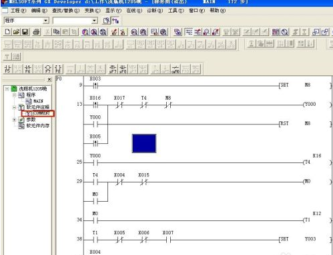
Task: Expand the 参数 tree node
Action: 14,120
